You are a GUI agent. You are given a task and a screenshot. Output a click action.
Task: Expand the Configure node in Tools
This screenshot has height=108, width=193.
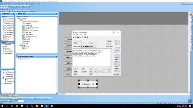click(x=2, y=71)
